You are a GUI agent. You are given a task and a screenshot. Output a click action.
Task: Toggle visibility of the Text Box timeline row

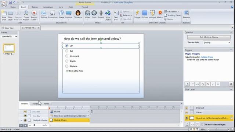25,116
